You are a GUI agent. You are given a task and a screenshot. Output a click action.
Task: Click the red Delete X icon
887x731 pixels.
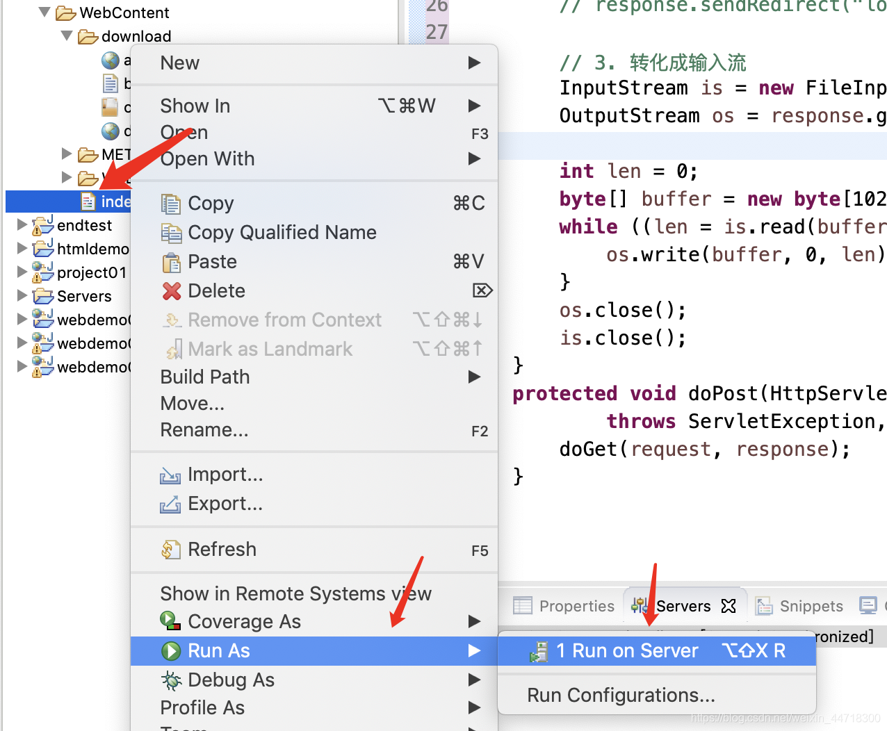(x=171, y=290)
